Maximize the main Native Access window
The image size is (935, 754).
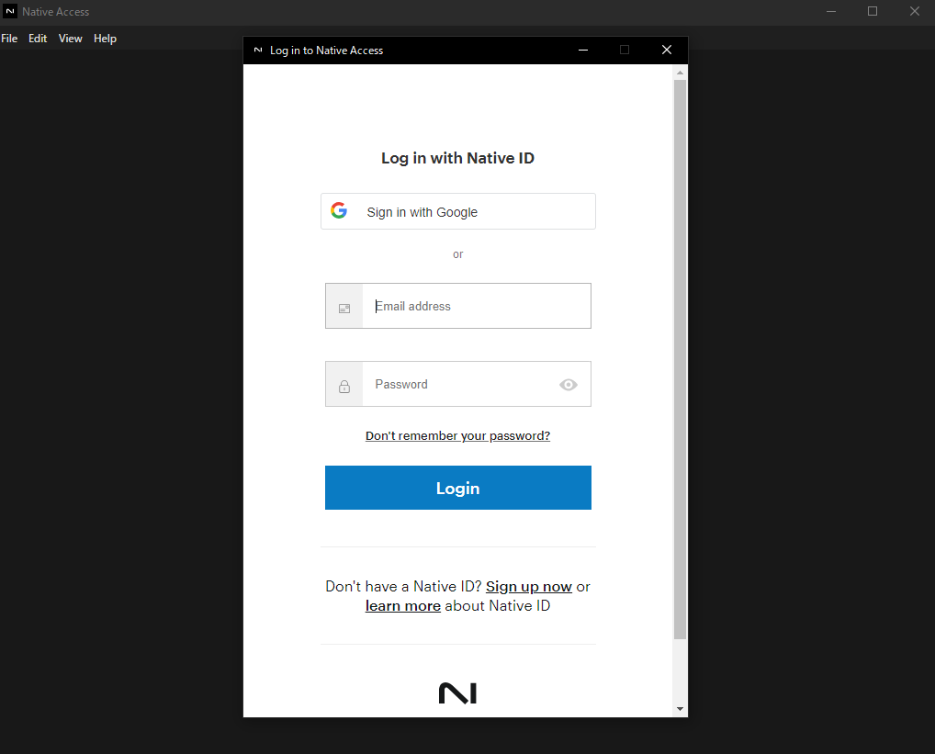[x=873, y=11]
